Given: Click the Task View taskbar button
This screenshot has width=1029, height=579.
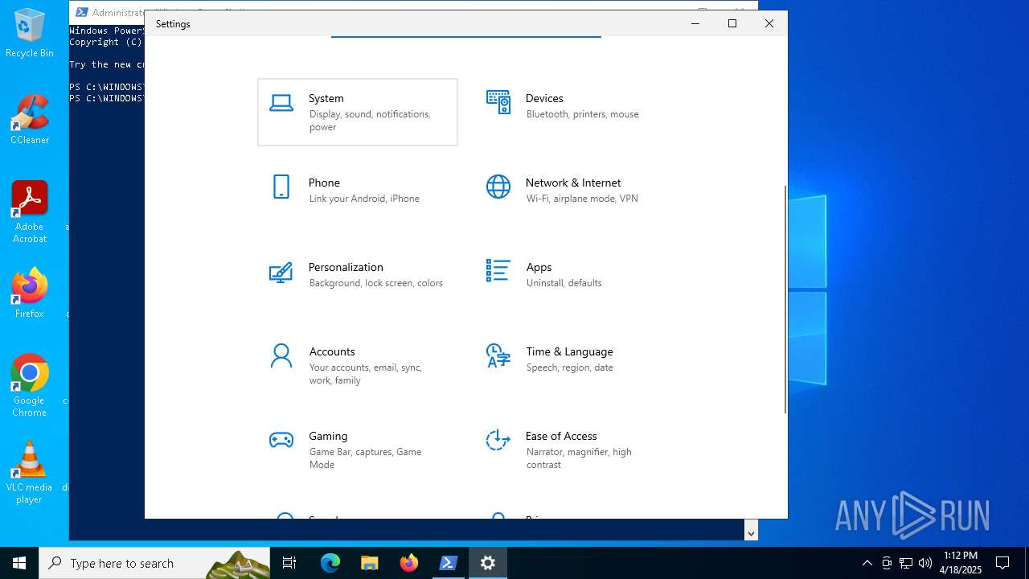Looking at the screenshot, I should pos(289,563).
